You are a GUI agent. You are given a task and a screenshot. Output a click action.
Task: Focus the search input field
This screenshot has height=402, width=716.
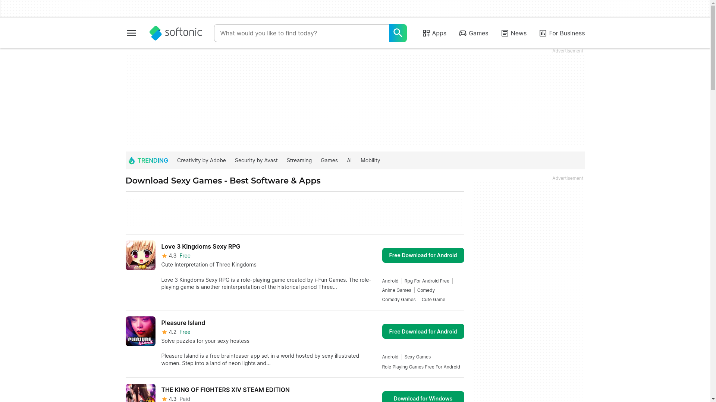[x=301, y=33]
